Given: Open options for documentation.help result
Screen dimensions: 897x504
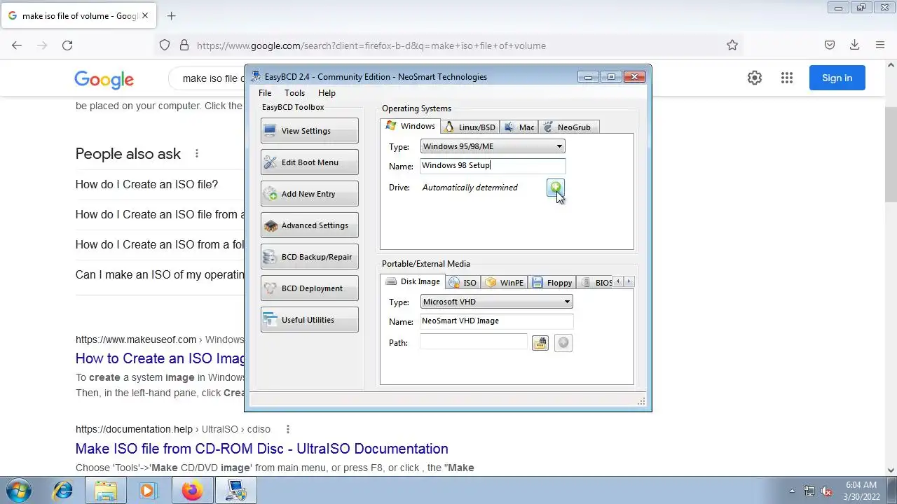Looking at the screenshot, I should click(288, 429).
